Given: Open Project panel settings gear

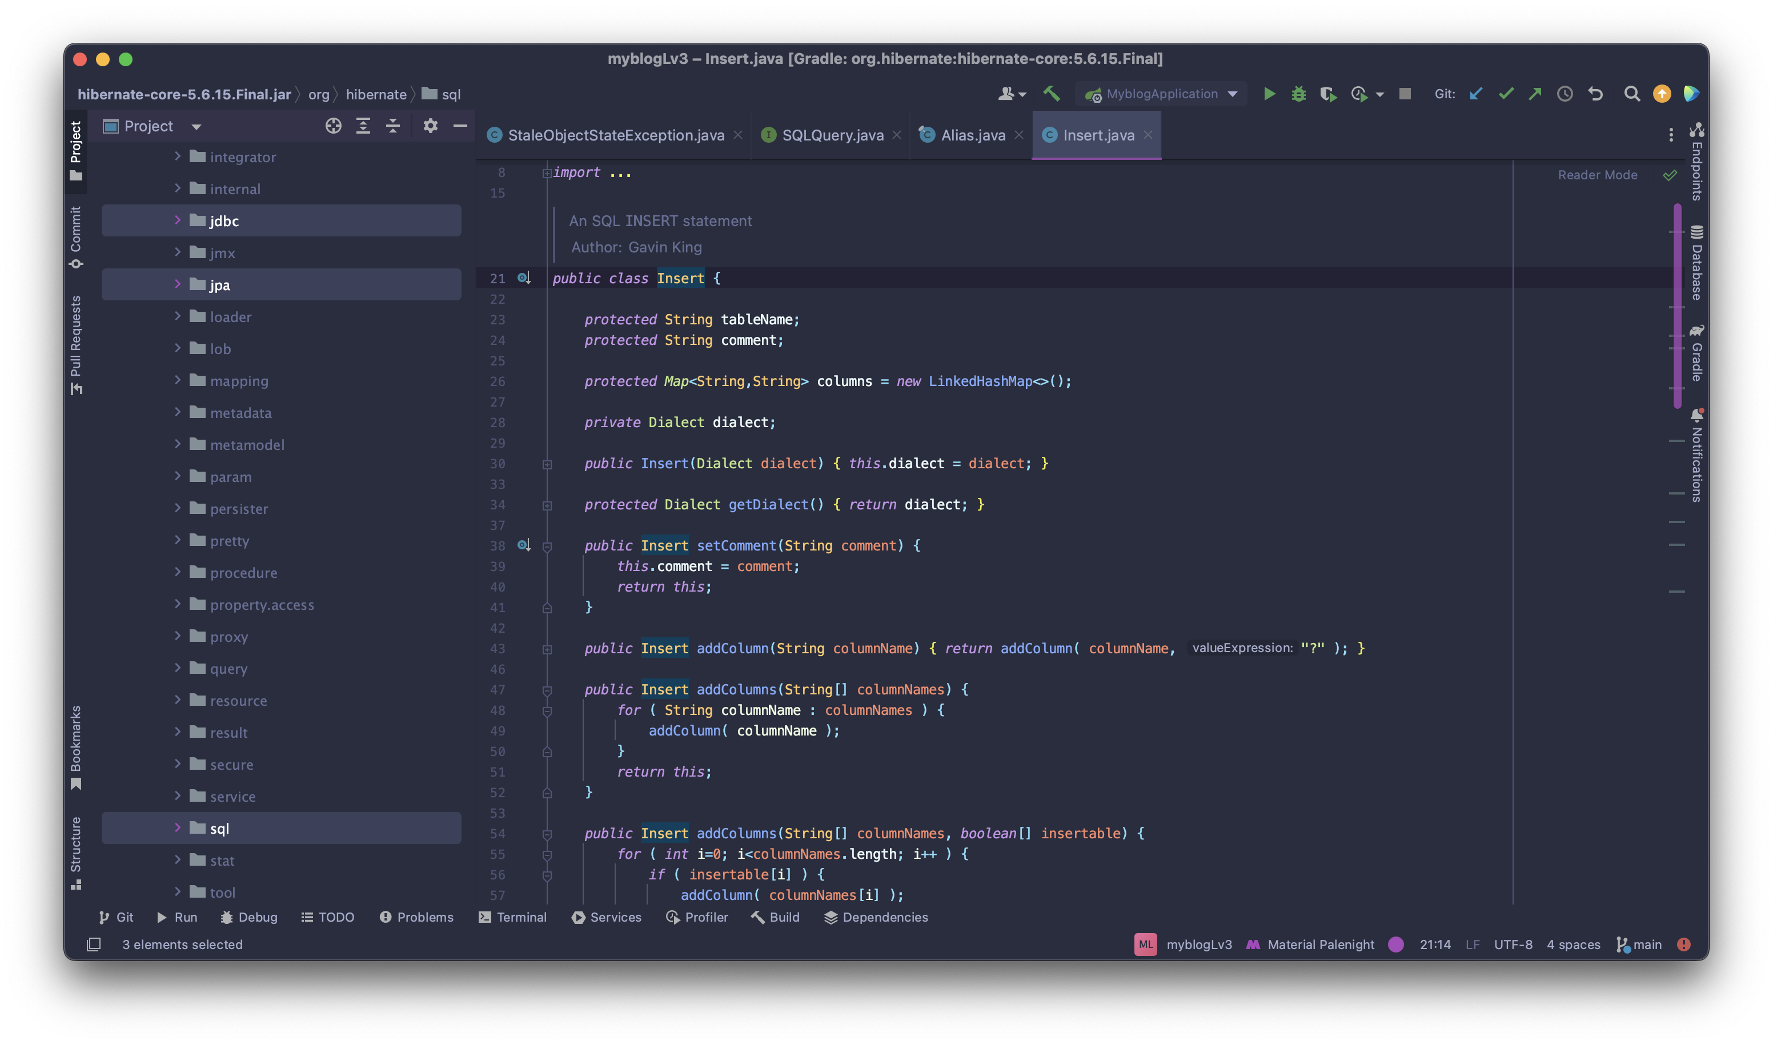Looking at the screenshot, I should [x=430, y=126].
